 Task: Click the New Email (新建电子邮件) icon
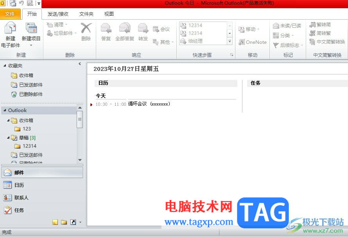[x=10, y=28]
